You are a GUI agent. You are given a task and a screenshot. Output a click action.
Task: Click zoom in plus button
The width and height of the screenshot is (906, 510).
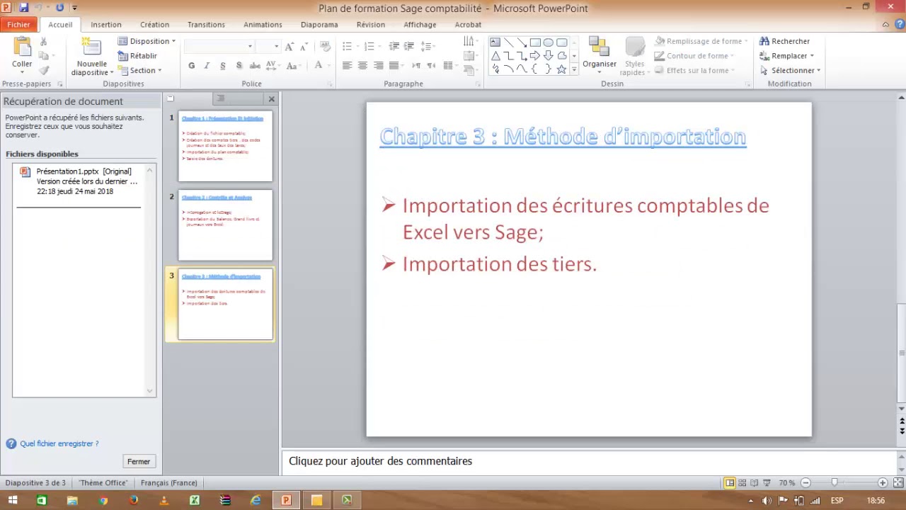click(x=883, y=482)
